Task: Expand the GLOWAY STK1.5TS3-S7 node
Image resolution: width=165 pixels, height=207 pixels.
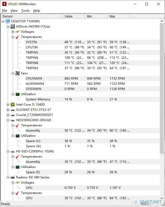Action: 8,110
